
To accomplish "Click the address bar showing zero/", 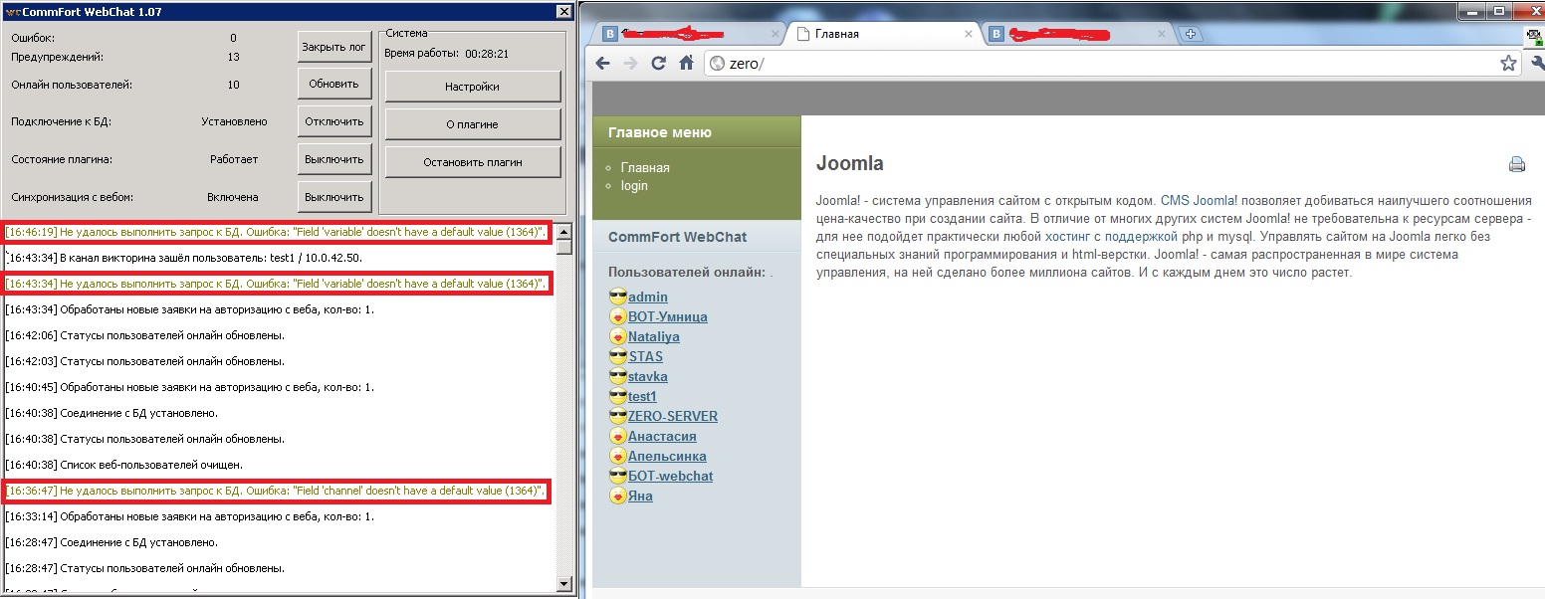I will tap(1095, 64).
